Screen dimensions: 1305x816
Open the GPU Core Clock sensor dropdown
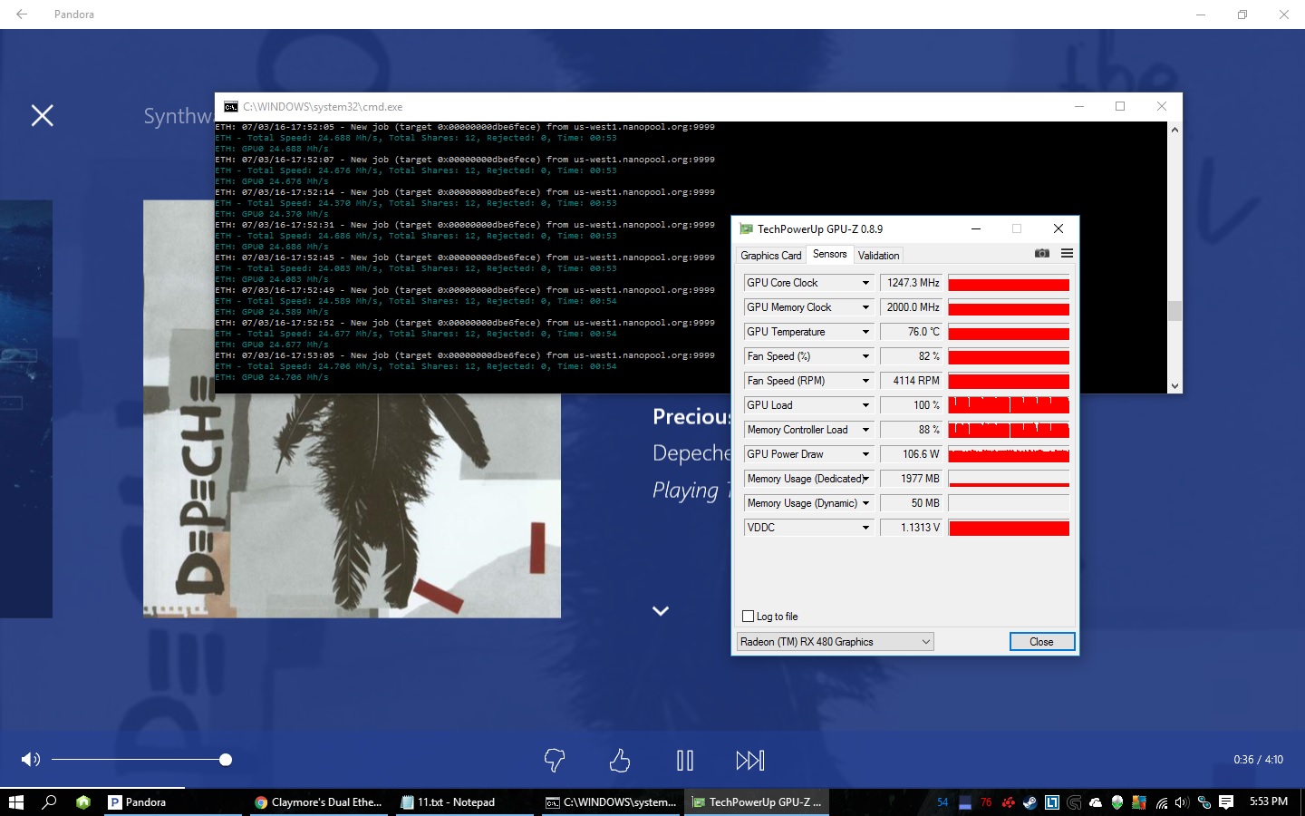tap(865, 283)
